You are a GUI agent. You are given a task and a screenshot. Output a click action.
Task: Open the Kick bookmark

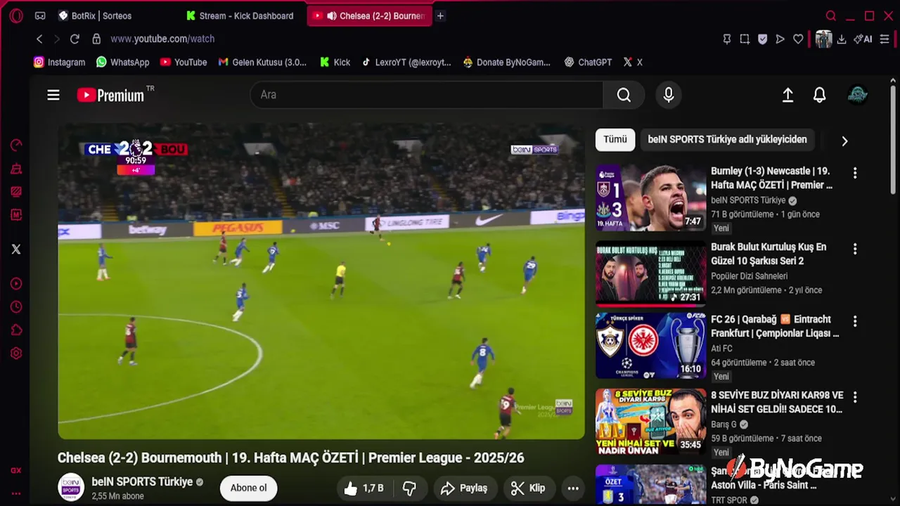[335, 62]
